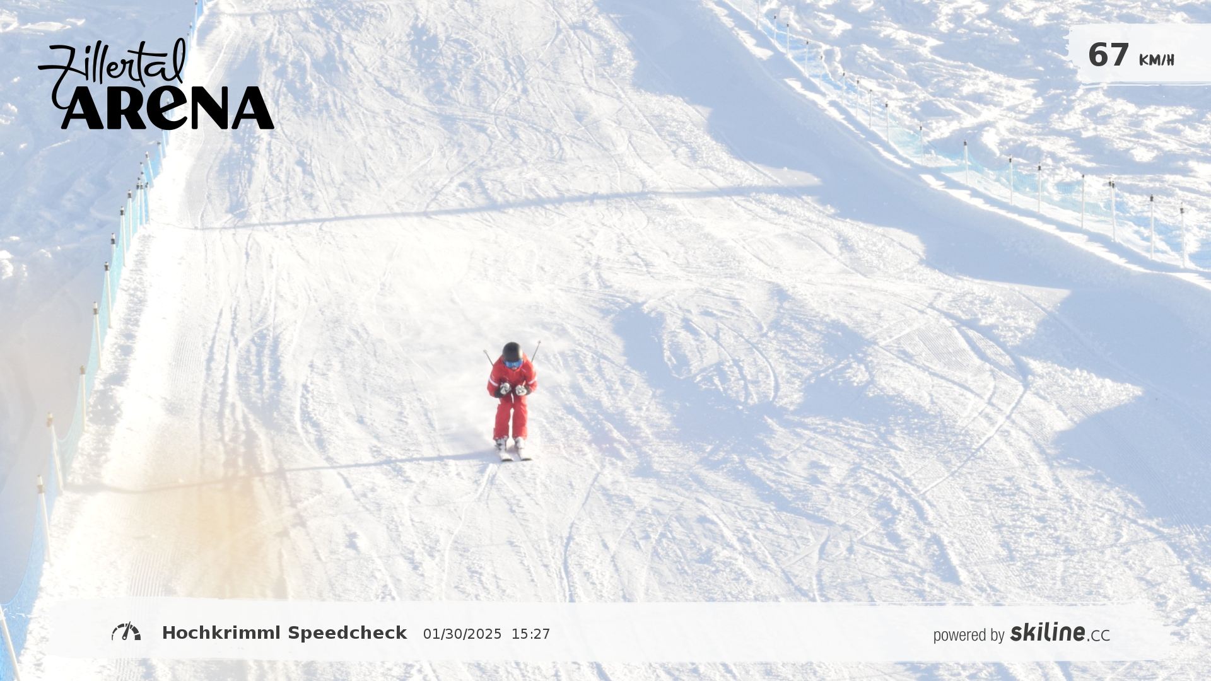Click the Hochkrimml Speedcheck title text

pos(284,633)
